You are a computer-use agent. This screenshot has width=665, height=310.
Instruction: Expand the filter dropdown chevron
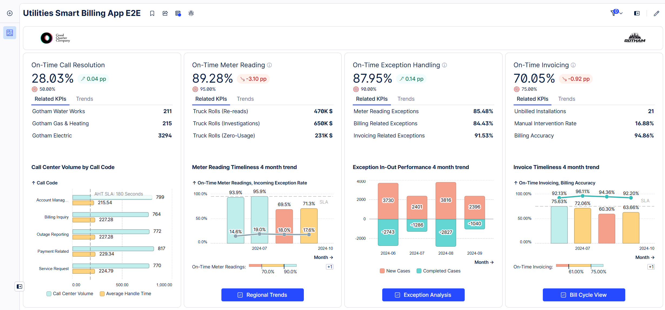click(x=621, y=13)
